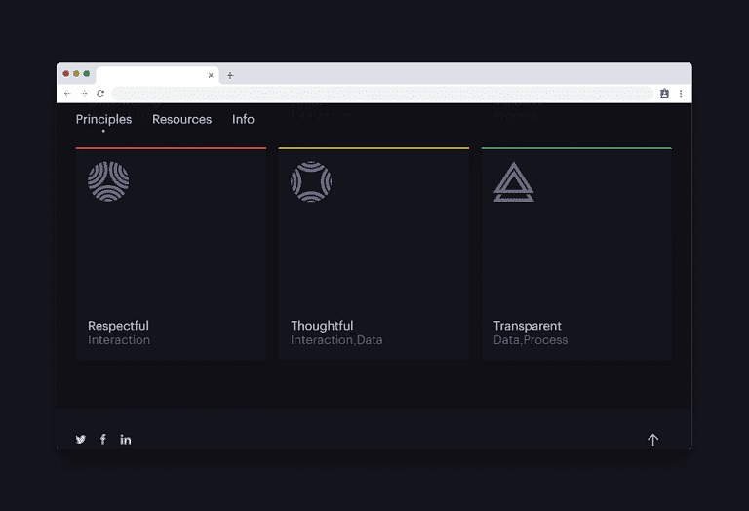Go forward using browser forward arrow

[x=84, y=93]
